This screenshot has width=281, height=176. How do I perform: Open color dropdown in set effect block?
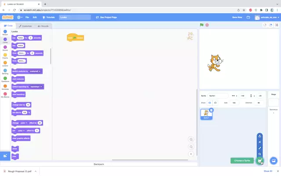[21, 131]
